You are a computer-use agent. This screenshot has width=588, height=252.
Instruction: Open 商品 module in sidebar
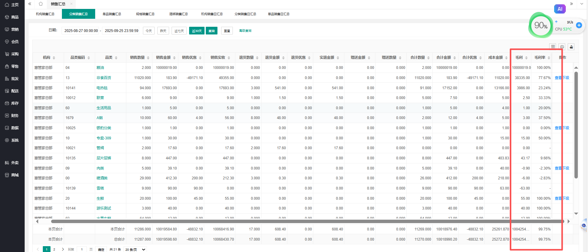pos(12,17)
